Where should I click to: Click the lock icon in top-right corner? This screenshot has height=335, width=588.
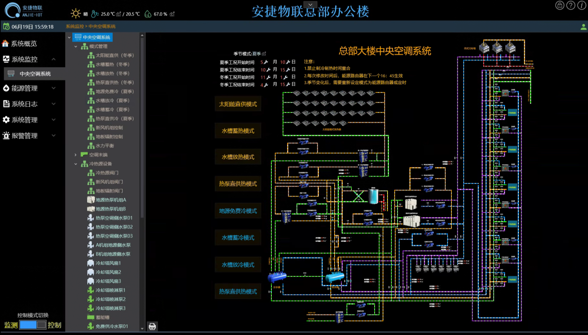pos(560,5)
